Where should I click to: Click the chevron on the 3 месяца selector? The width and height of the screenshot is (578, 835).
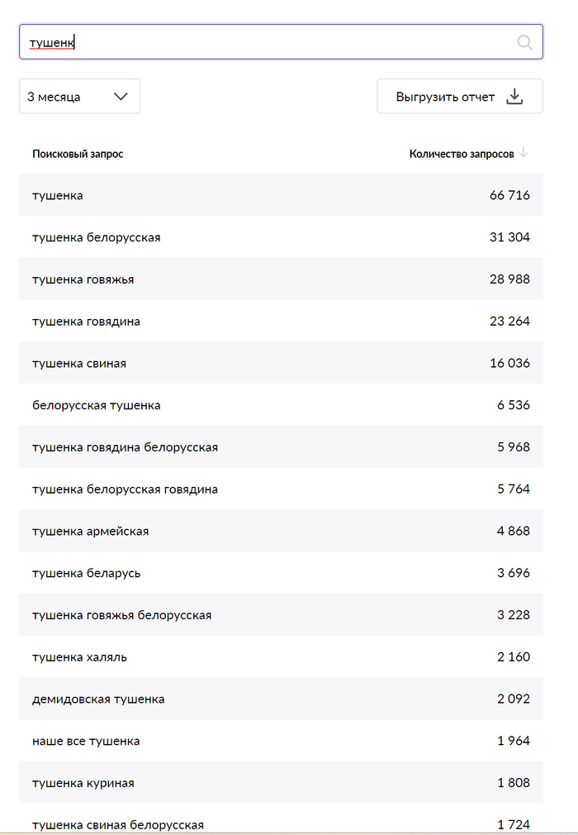click(x=121, y=96)
